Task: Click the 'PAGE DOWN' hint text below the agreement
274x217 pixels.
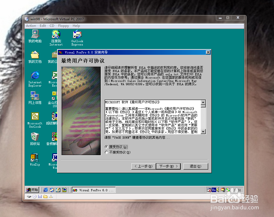Action: 137,138
